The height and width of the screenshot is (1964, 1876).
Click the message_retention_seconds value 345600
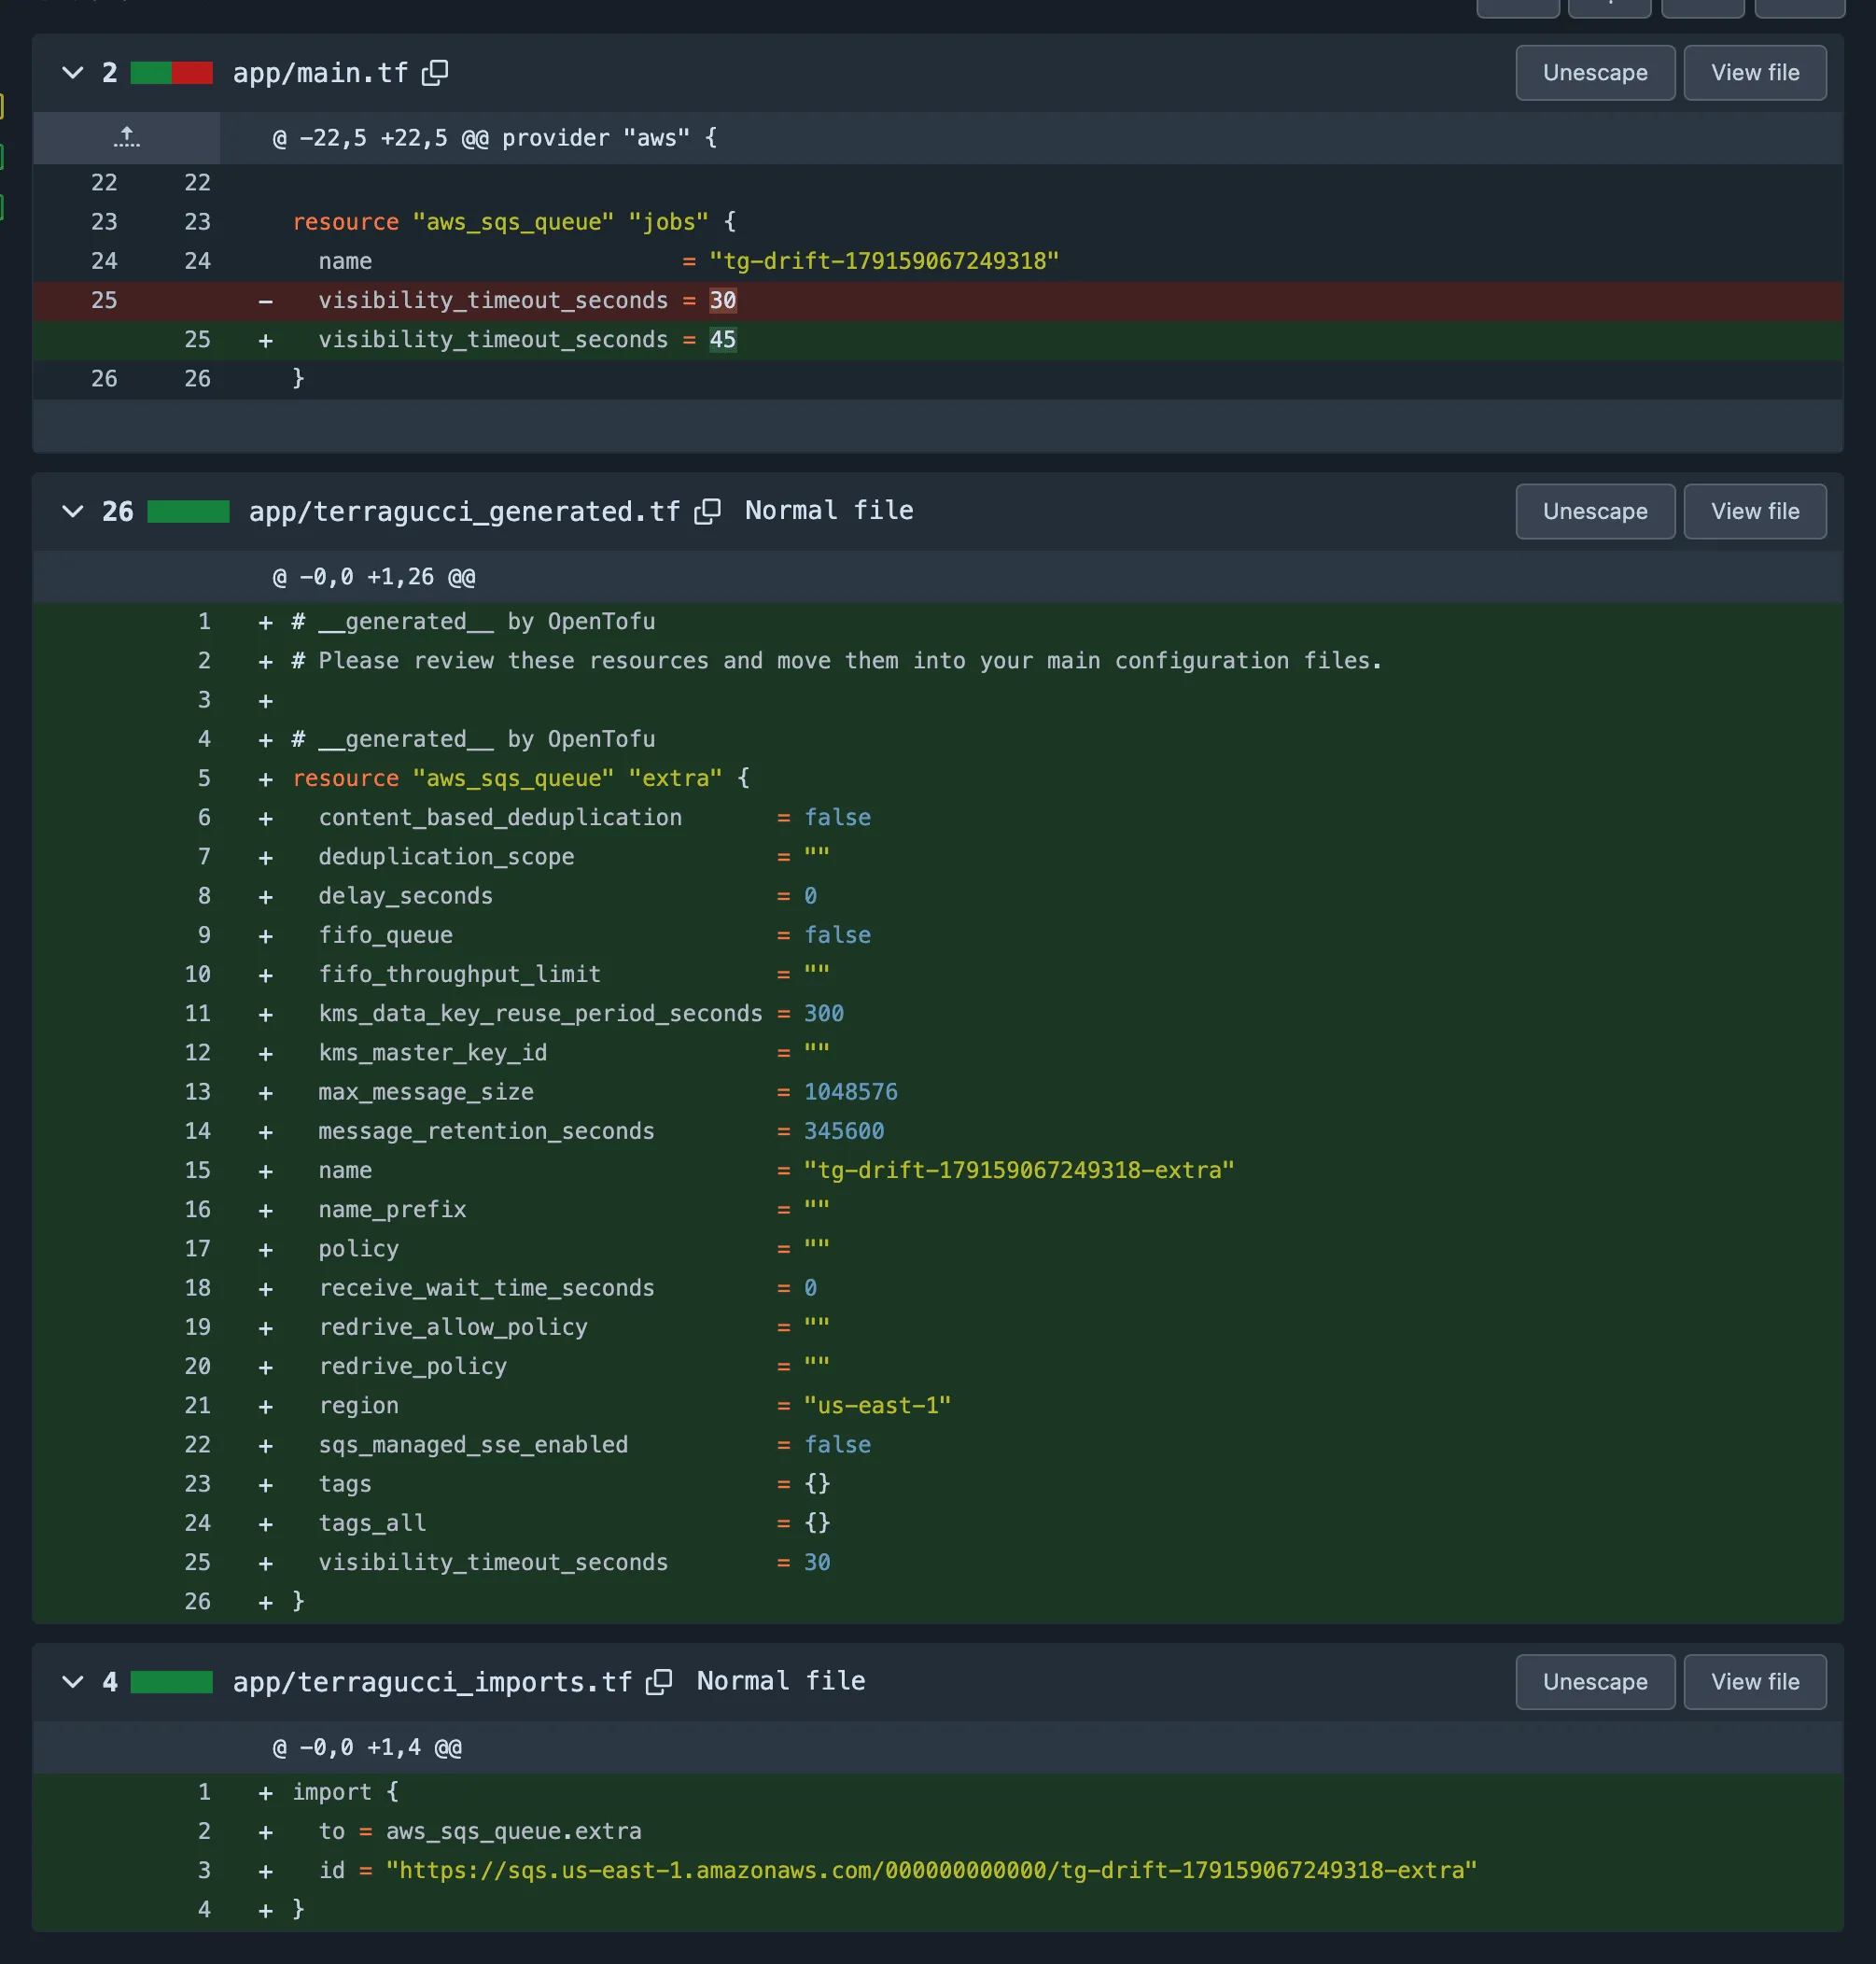(x=844, y=1131)
